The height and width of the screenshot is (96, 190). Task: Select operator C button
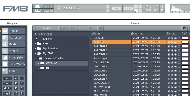click(x=16, y=83)
